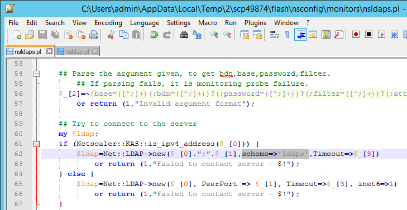Image resolution: width=407 pixels, height=210 pixels.
Task: Click the "my $ldap;" line
Action: coord(79,134)
